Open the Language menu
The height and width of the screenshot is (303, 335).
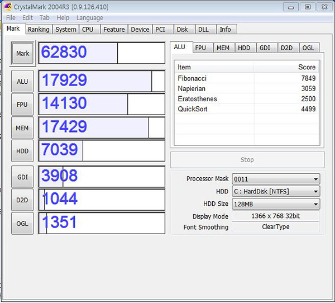[x=90, y=18]
